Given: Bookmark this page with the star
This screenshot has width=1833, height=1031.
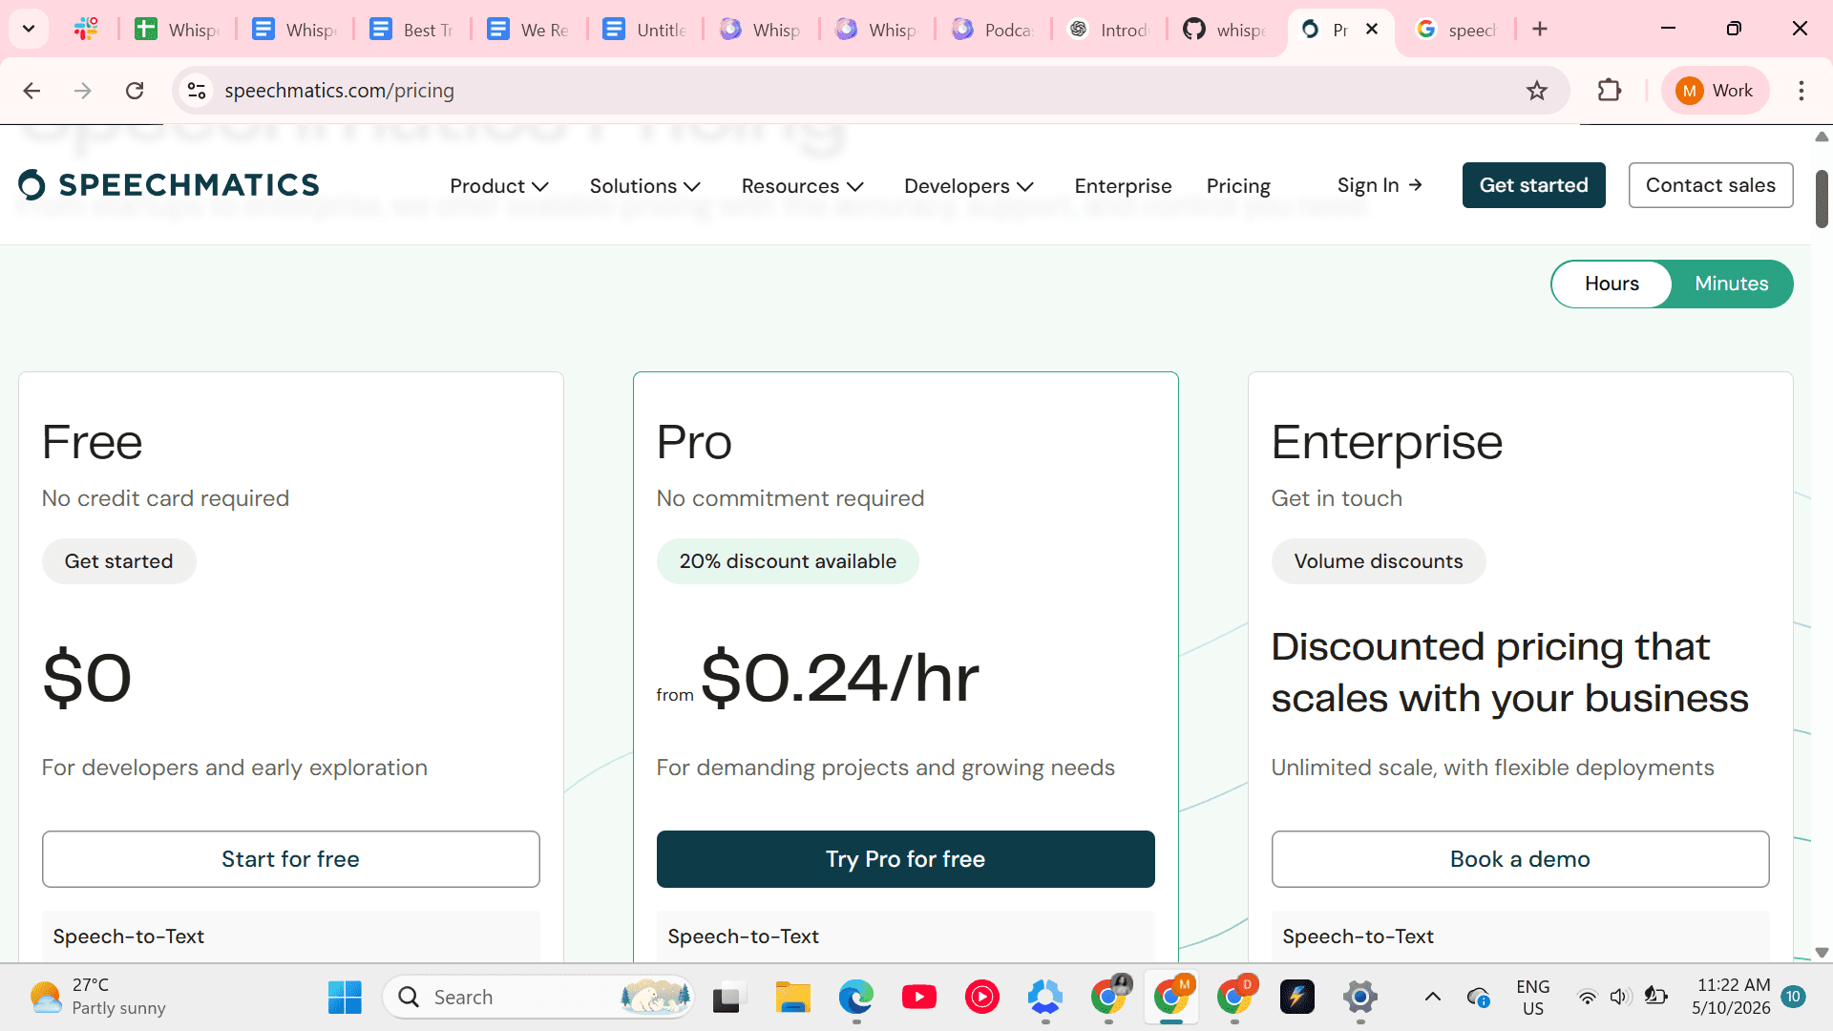Looking at the screenshot, I should (1537, 91).
